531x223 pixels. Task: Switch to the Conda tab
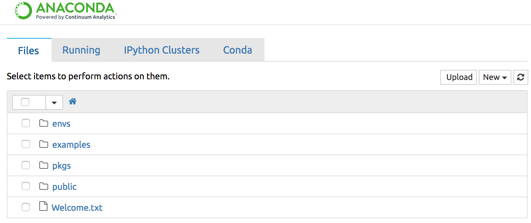pyautogui.click(x=238, y=50)
